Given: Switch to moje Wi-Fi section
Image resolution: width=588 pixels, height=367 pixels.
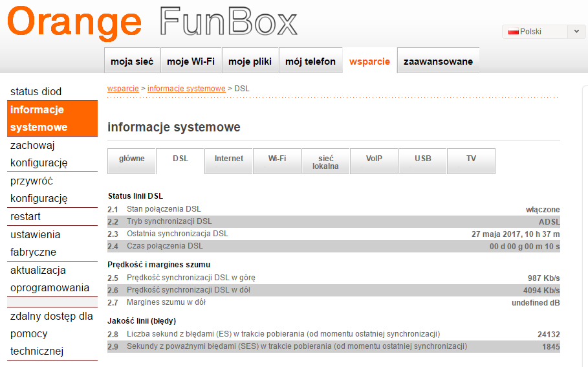Looking at the screenshot, I should (x=191, y=61).
